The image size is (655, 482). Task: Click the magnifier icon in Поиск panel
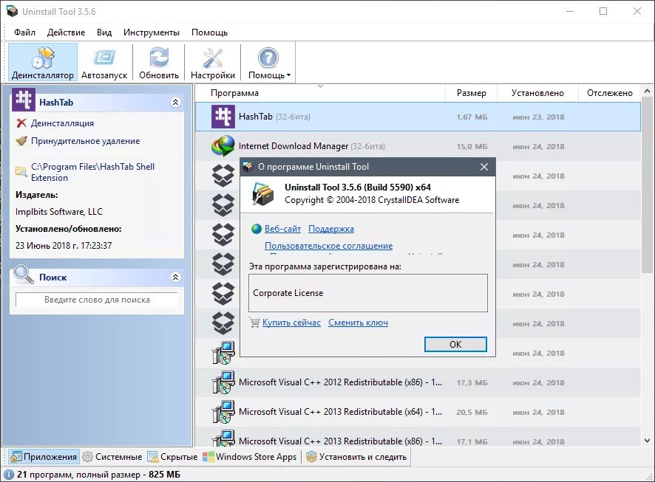point(24,275)
